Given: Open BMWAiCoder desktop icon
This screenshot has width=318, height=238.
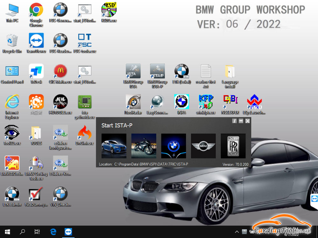Looking at the screenshot, I should 12,166.
